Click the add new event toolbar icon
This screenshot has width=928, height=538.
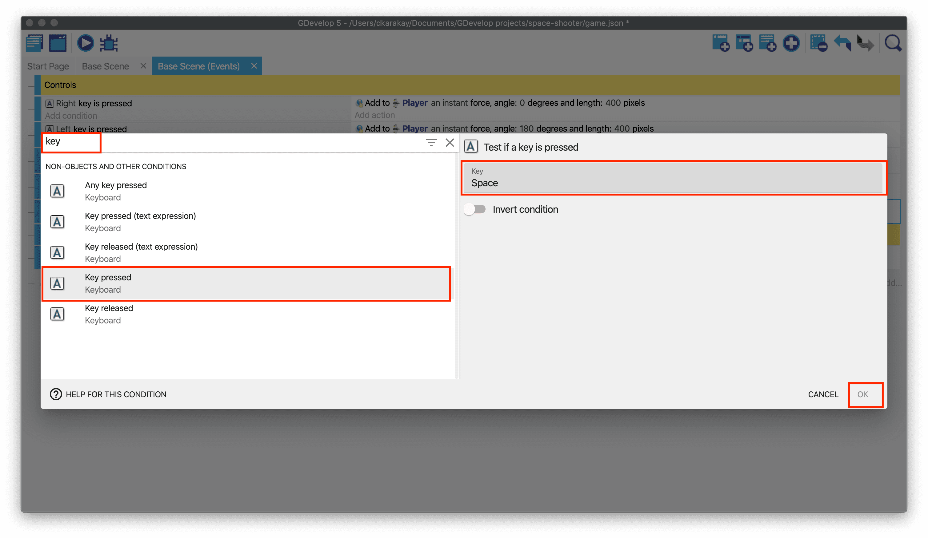[x=720, y=43]
